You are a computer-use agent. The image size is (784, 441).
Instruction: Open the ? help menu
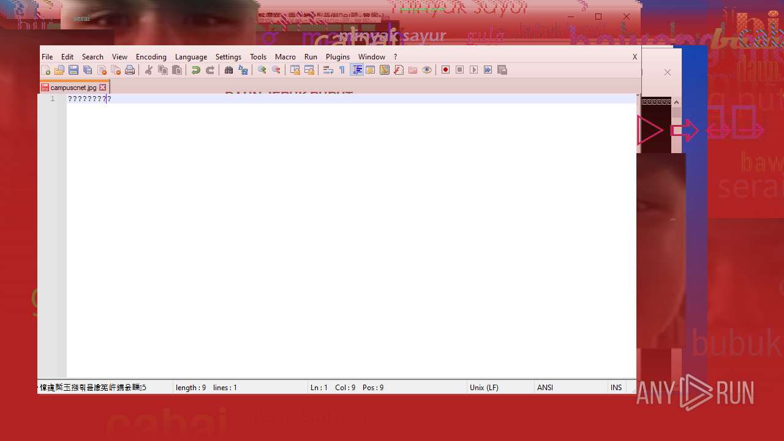[395, 56]
